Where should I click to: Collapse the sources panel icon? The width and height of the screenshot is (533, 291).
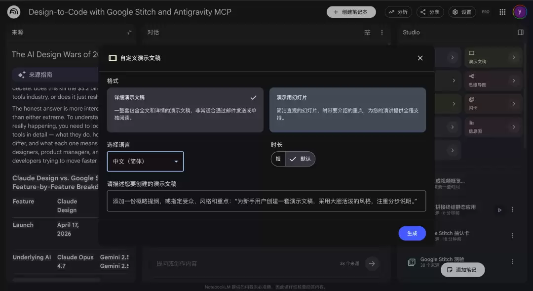[129, 32]
